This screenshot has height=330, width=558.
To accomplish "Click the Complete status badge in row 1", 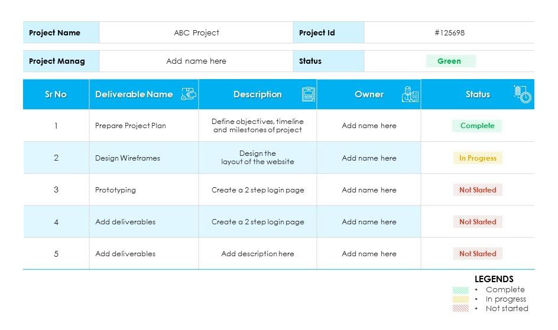I will coord(477,126).
